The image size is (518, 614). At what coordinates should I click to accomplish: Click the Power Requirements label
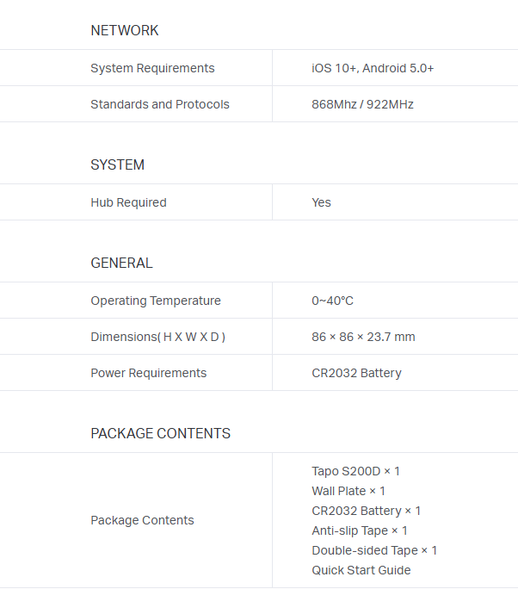(x=149, y=373)
